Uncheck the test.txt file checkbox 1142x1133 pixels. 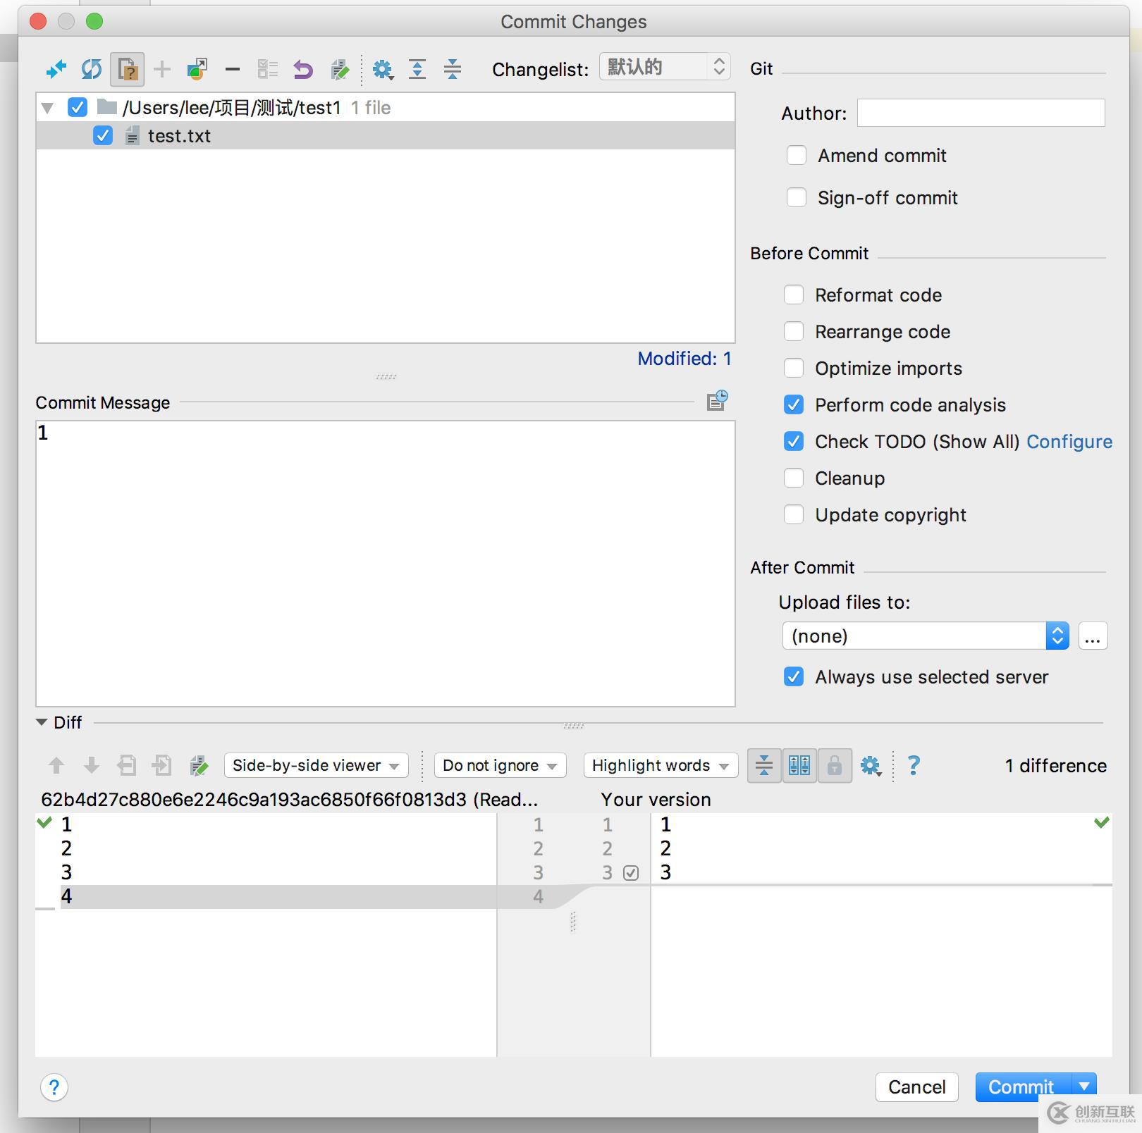click(x=103, y=135)
